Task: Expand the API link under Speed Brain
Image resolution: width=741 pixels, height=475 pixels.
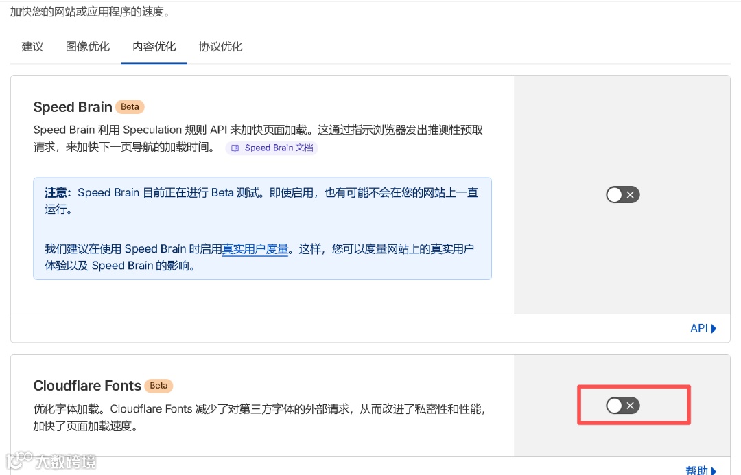Action: pos(703,328)
